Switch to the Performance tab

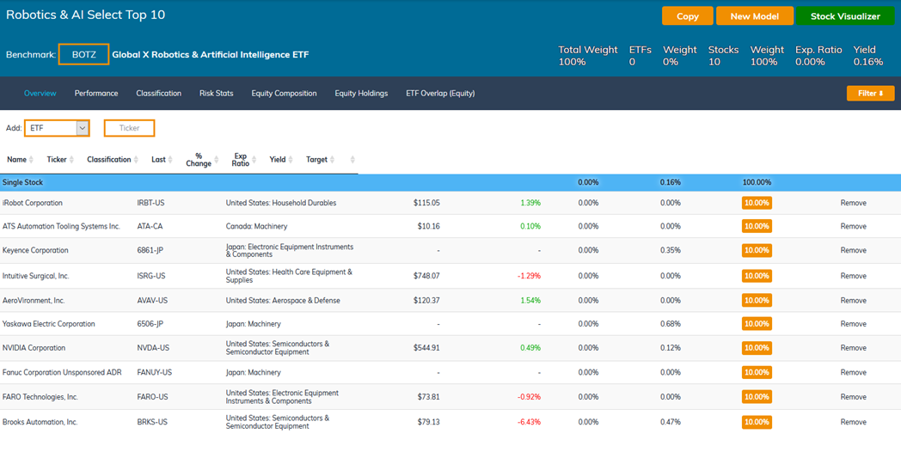coord(96,93)
